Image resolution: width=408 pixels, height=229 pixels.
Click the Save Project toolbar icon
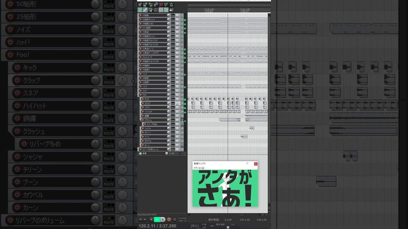(150, 5)
